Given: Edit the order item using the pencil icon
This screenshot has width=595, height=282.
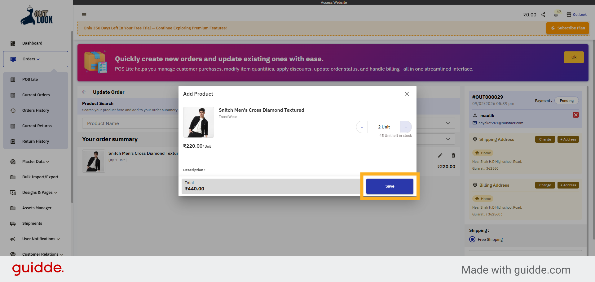Looking at the screenshot, I should (440, 155).
